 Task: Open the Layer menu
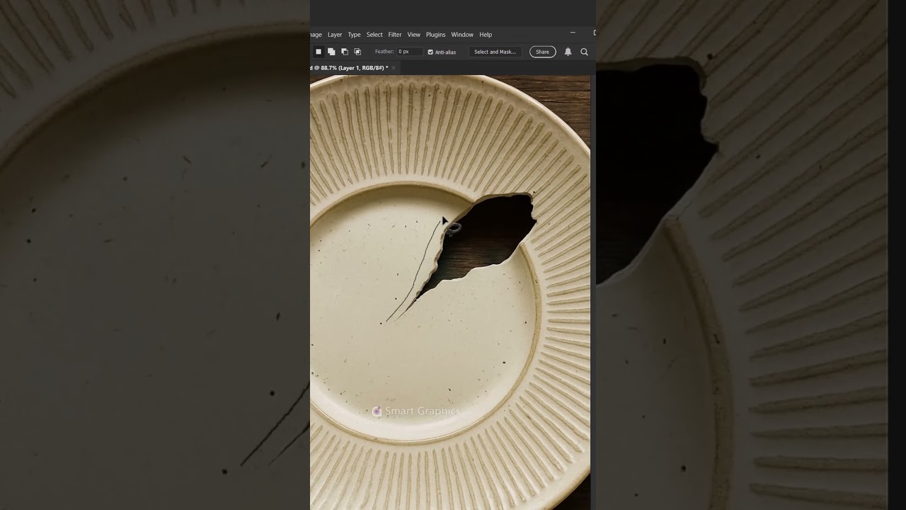pos(335,35)
